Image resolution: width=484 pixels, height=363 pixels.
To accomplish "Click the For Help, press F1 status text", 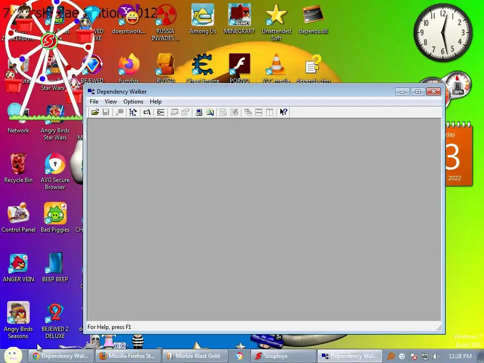I will click(x=109, y=327).
